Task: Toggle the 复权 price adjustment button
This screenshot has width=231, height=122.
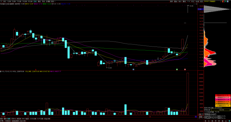Action: (x=172, y=1)
